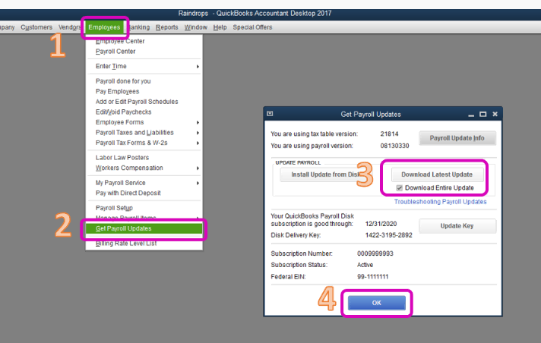Select Edit/Void Paychecks menu item
Screen dimensions: 541x343
point(144,112)
